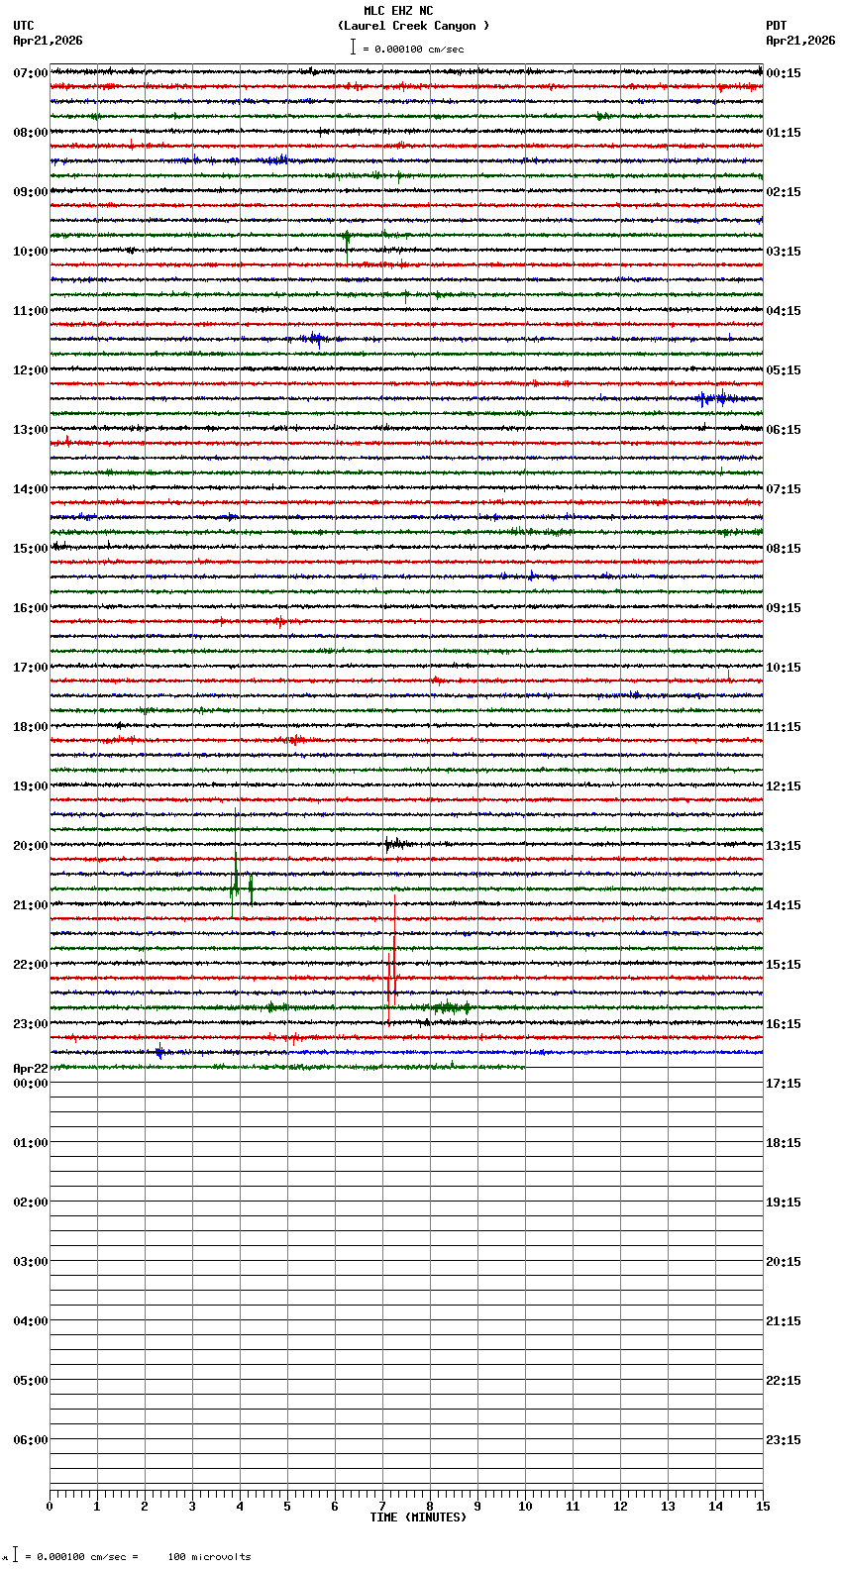Click the '16:00' UTC time label
Viewport: 842px width, 1569px height.
(30, 608)
